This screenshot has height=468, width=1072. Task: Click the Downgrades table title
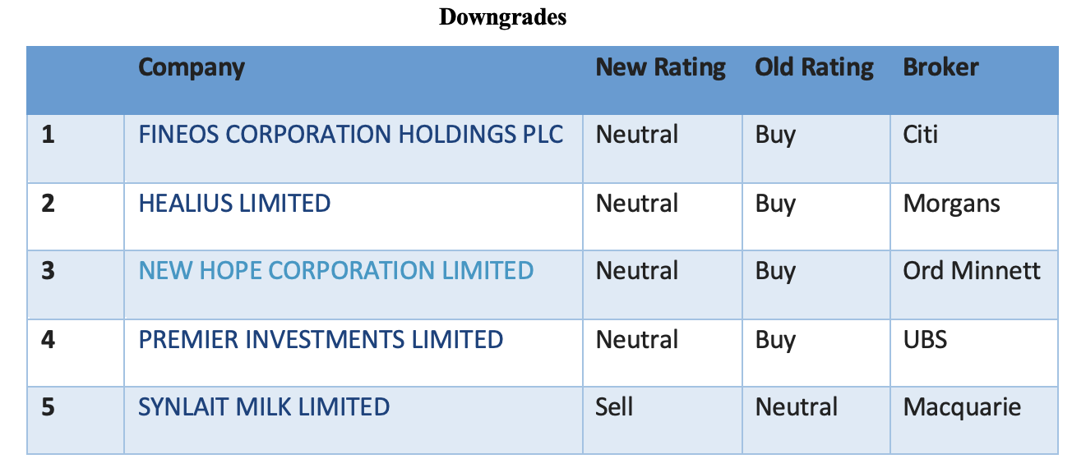click(502, 16)
